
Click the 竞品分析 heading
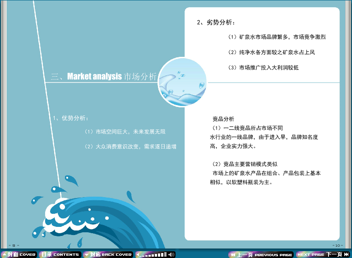click(x=223, y=119)
